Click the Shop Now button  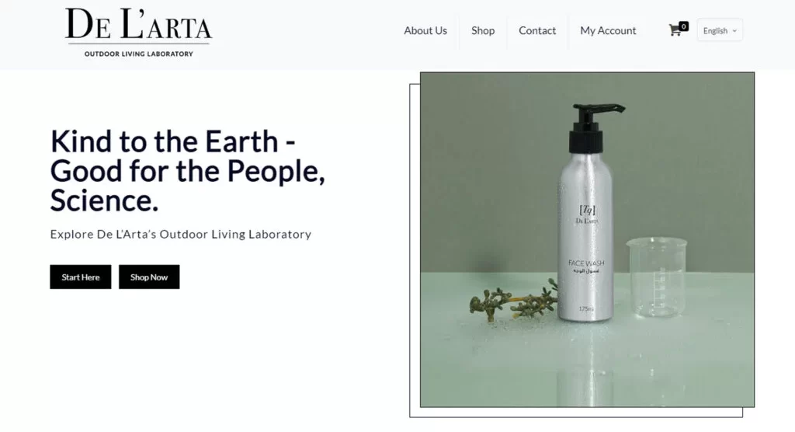pyautogui.click(x=149, y=277)
